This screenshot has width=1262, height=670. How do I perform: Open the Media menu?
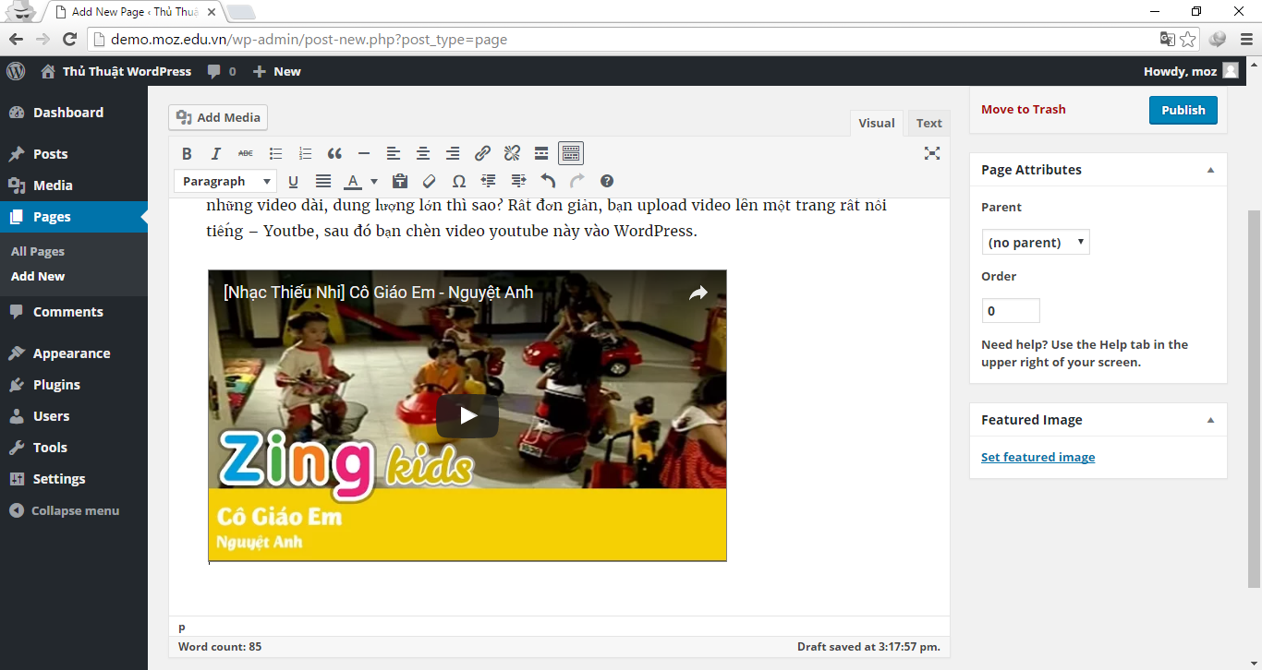click(74, 185)
